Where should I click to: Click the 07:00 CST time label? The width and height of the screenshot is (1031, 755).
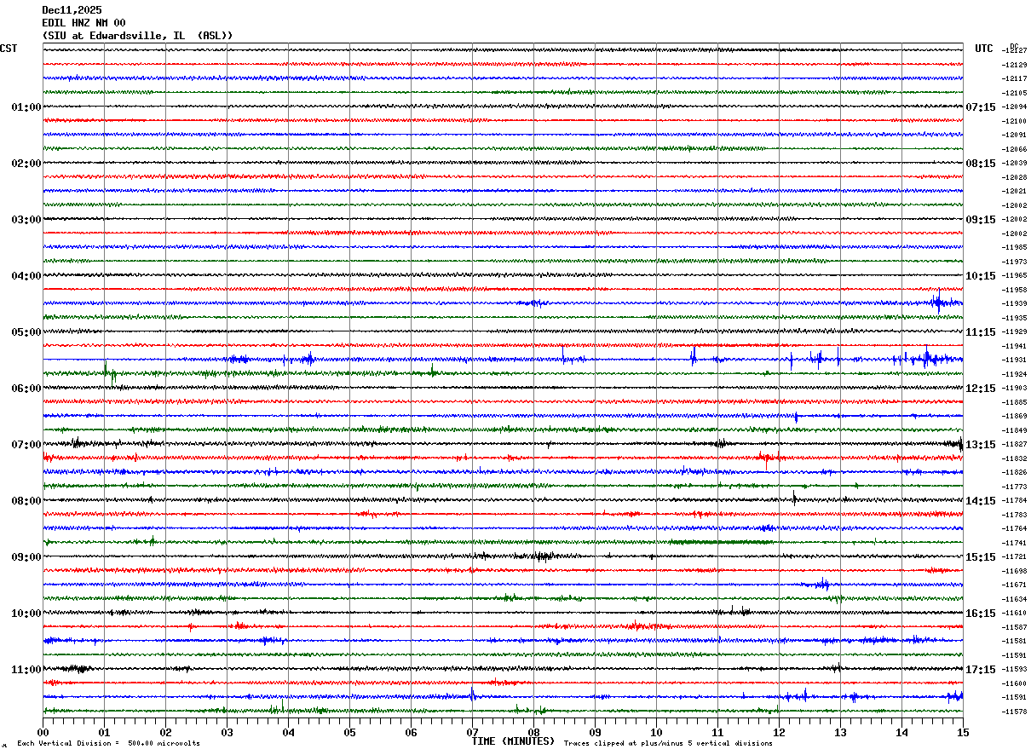(x=26, y=445)
